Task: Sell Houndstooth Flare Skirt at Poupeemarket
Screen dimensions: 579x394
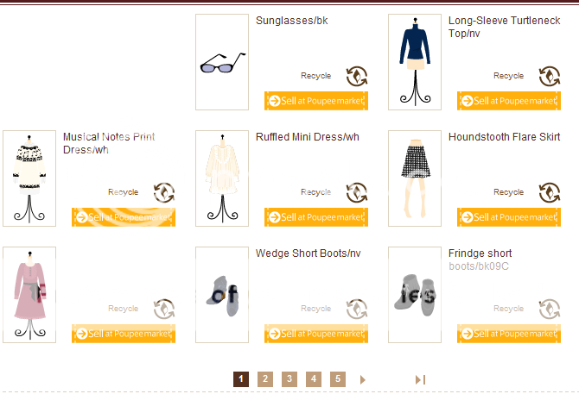Action: (509, 217)
